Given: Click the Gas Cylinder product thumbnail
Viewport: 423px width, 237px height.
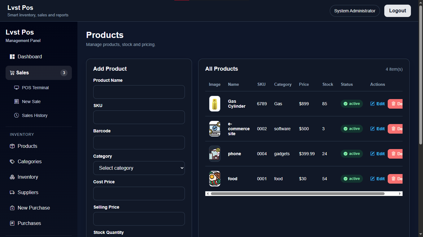Looking at the screenshot, I should tap(215, 104).
